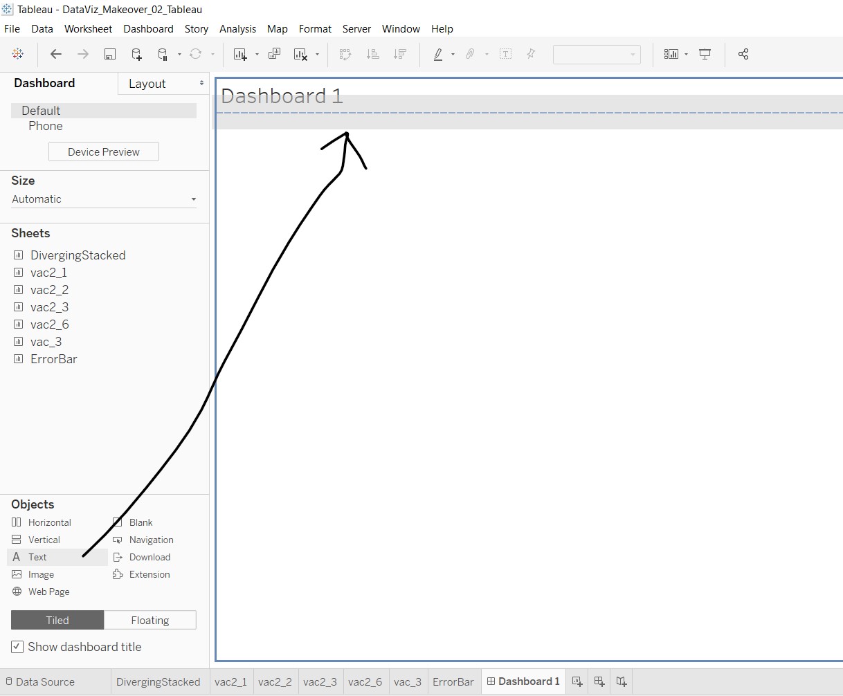Click the Save workbook icon

coord(109,54)
